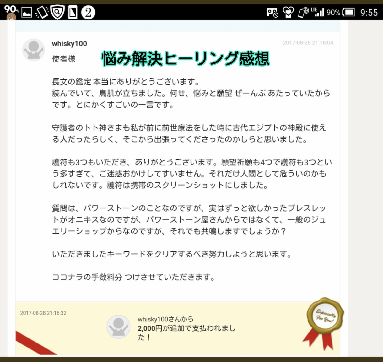Tap the line いただきましたキーワードをクリアするべき努力しようと思います。

point(172,254)
